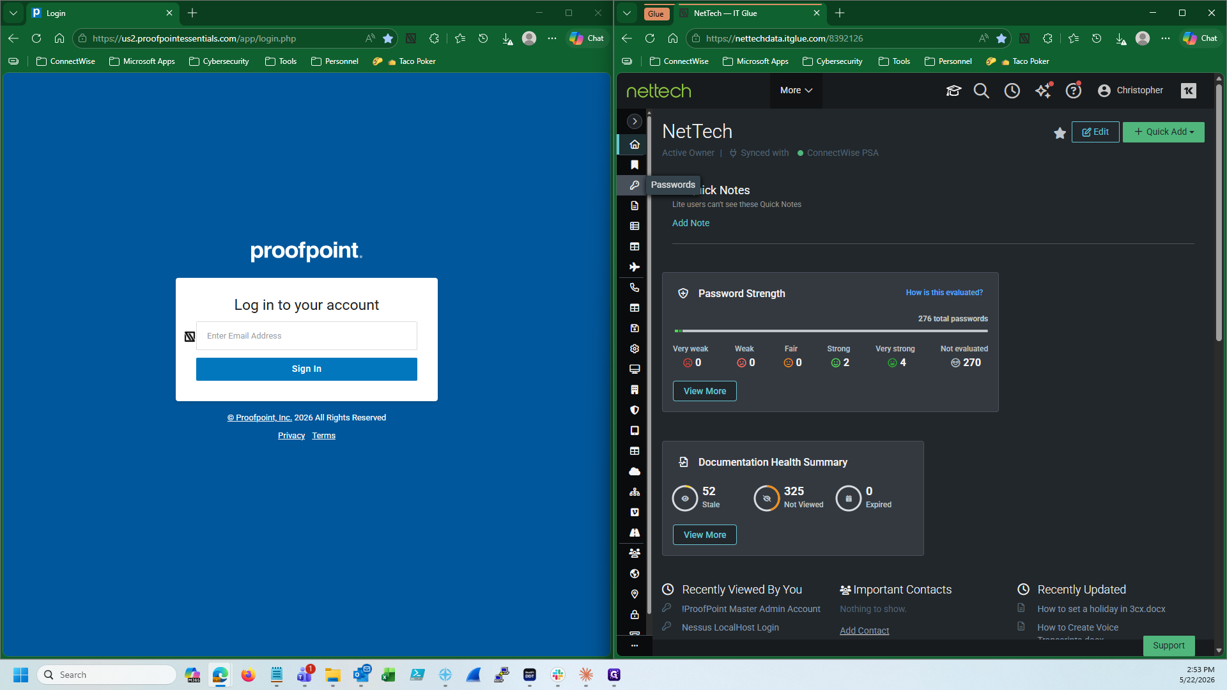This screenshot has width=1227, height=690.
Task: Open IT Glue global search magnifier
Action: coord(981,91)
